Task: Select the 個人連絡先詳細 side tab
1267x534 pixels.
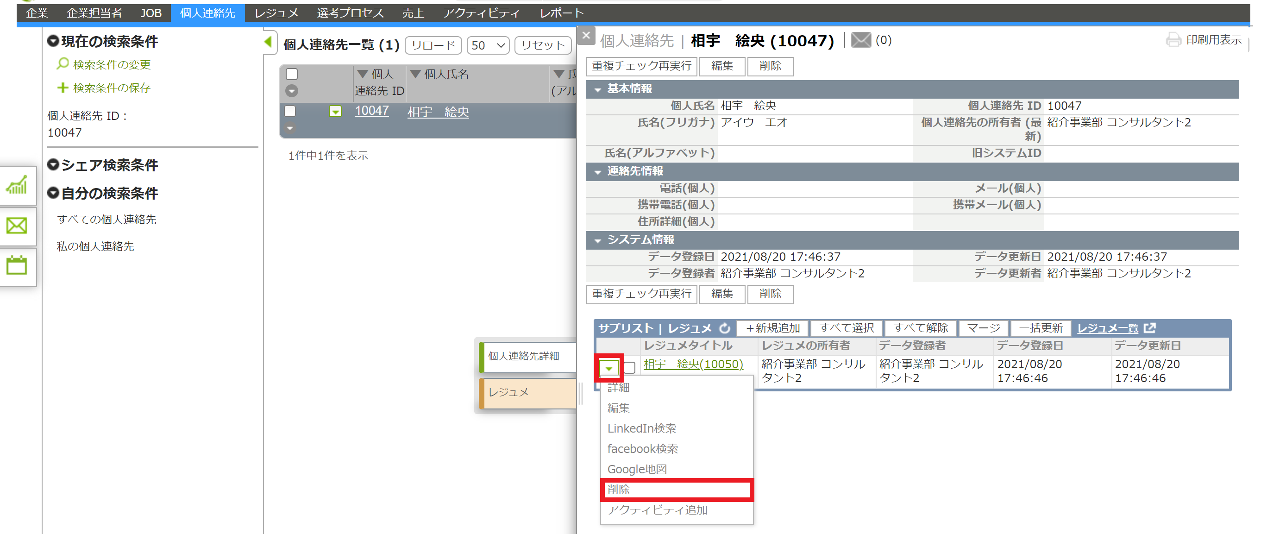Action: [528, 357]
